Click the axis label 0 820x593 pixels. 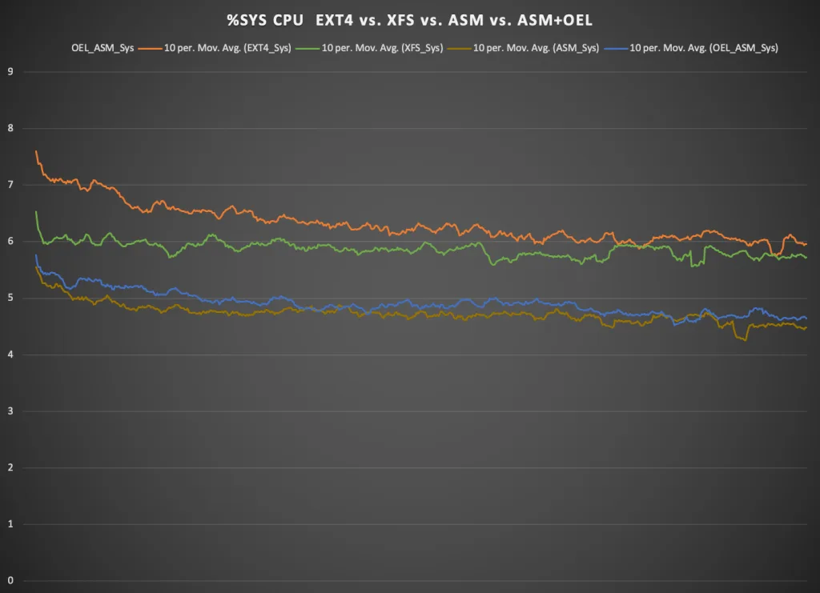pyautogui.click(x=10, y=580)
